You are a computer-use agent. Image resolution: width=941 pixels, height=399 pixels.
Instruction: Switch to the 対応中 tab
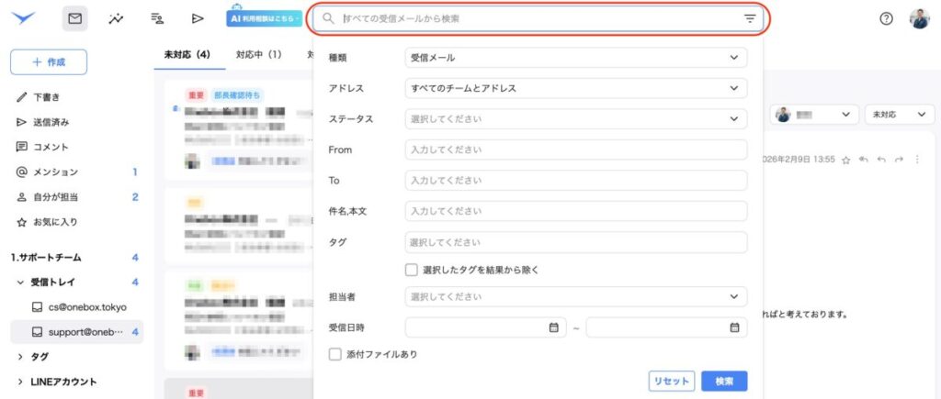pyautogui.click(x=258, y=54)
